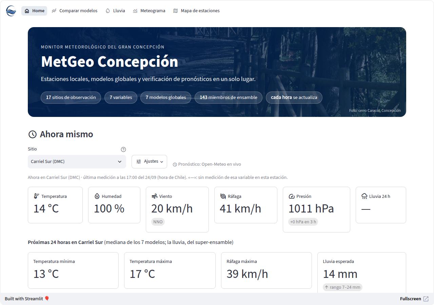Click the Ráfaga gust icon
The width and height of the screenshot is (434, 305).
[x=223, y=196]
